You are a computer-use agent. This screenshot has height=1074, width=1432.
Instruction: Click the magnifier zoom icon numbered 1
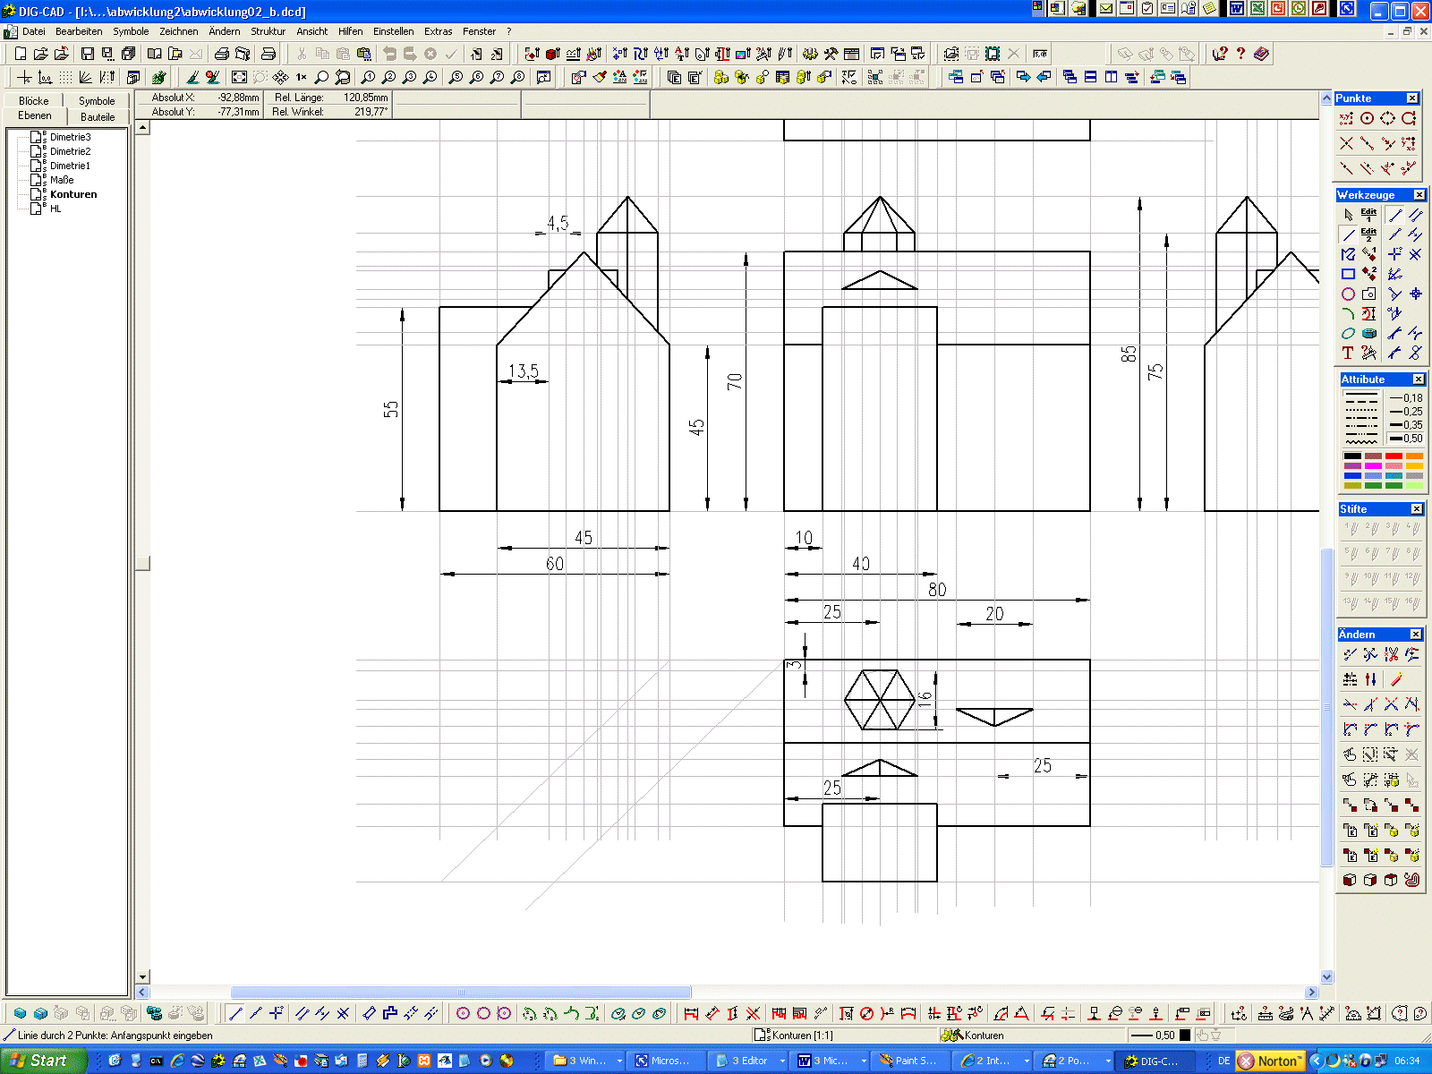point(368,78)
